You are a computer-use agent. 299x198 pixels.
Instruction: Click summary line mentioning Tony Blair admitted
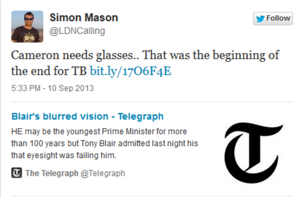point(104,143)
